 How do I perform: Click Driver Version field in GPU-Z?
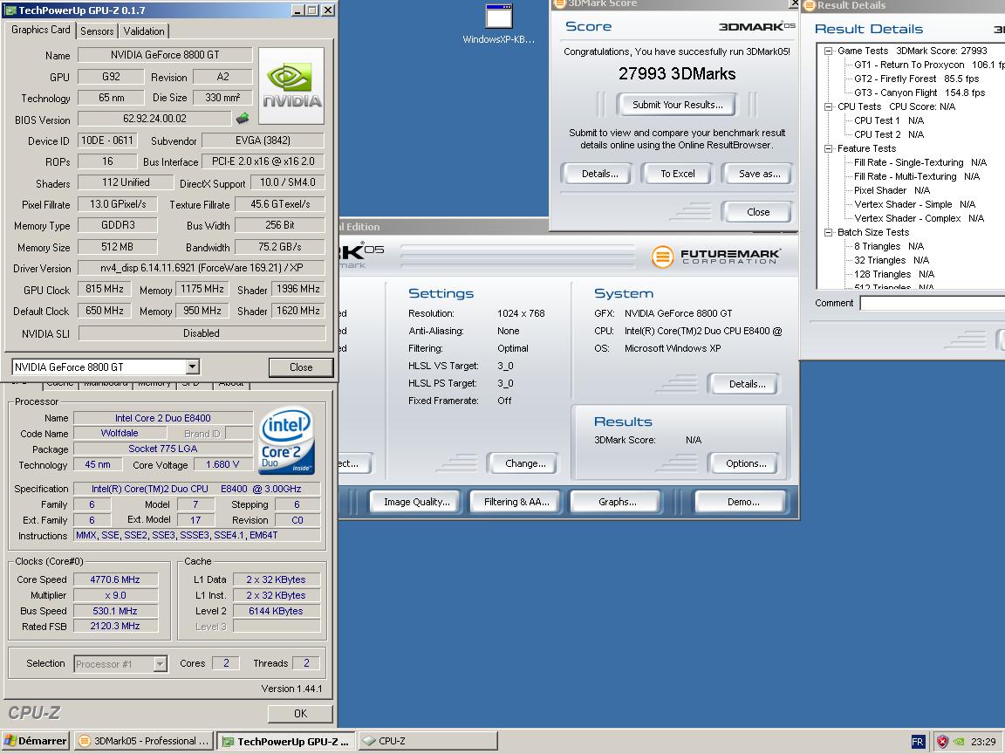click(x=202, y=268)
